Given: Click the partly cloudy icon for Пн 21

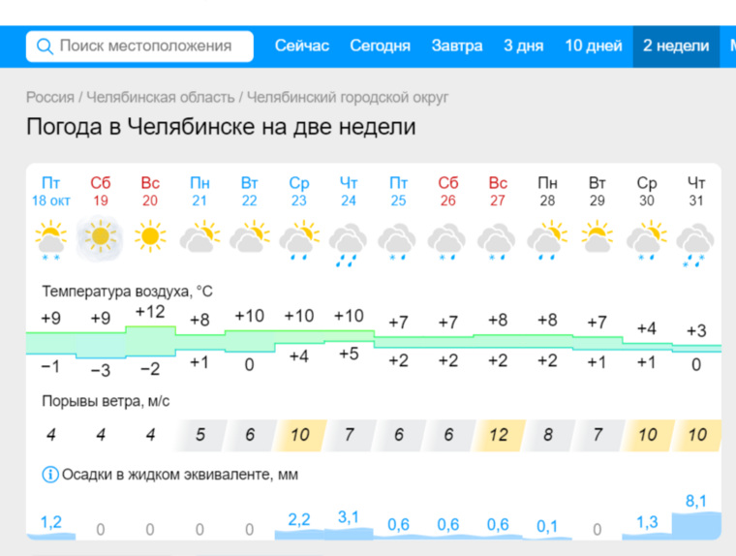Looking at the screenshot, I should (199, 236).
